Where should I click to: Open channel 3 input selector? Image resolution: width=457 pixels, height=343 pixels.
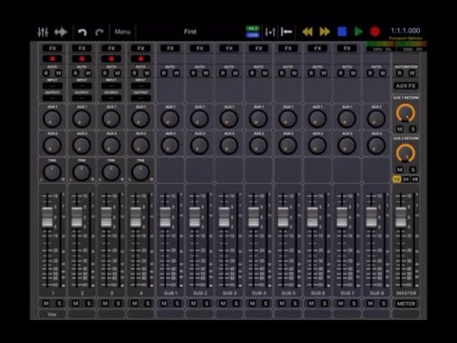tap(111, 86)
